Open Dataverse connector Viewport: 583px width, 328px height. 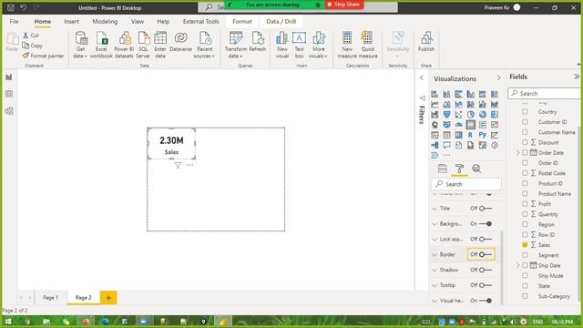point(180,42)
